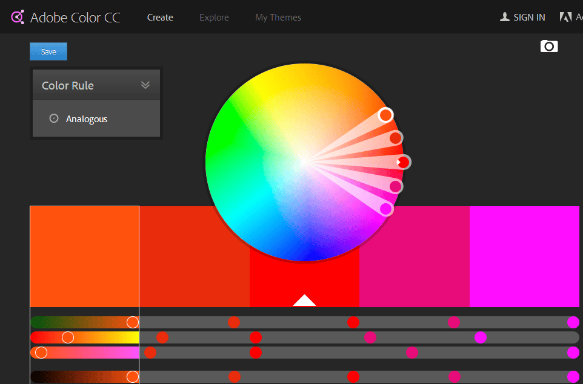Open the Create tab
Image resolution: width=583 pixels, height=384 pixels.
click(160, 18)
